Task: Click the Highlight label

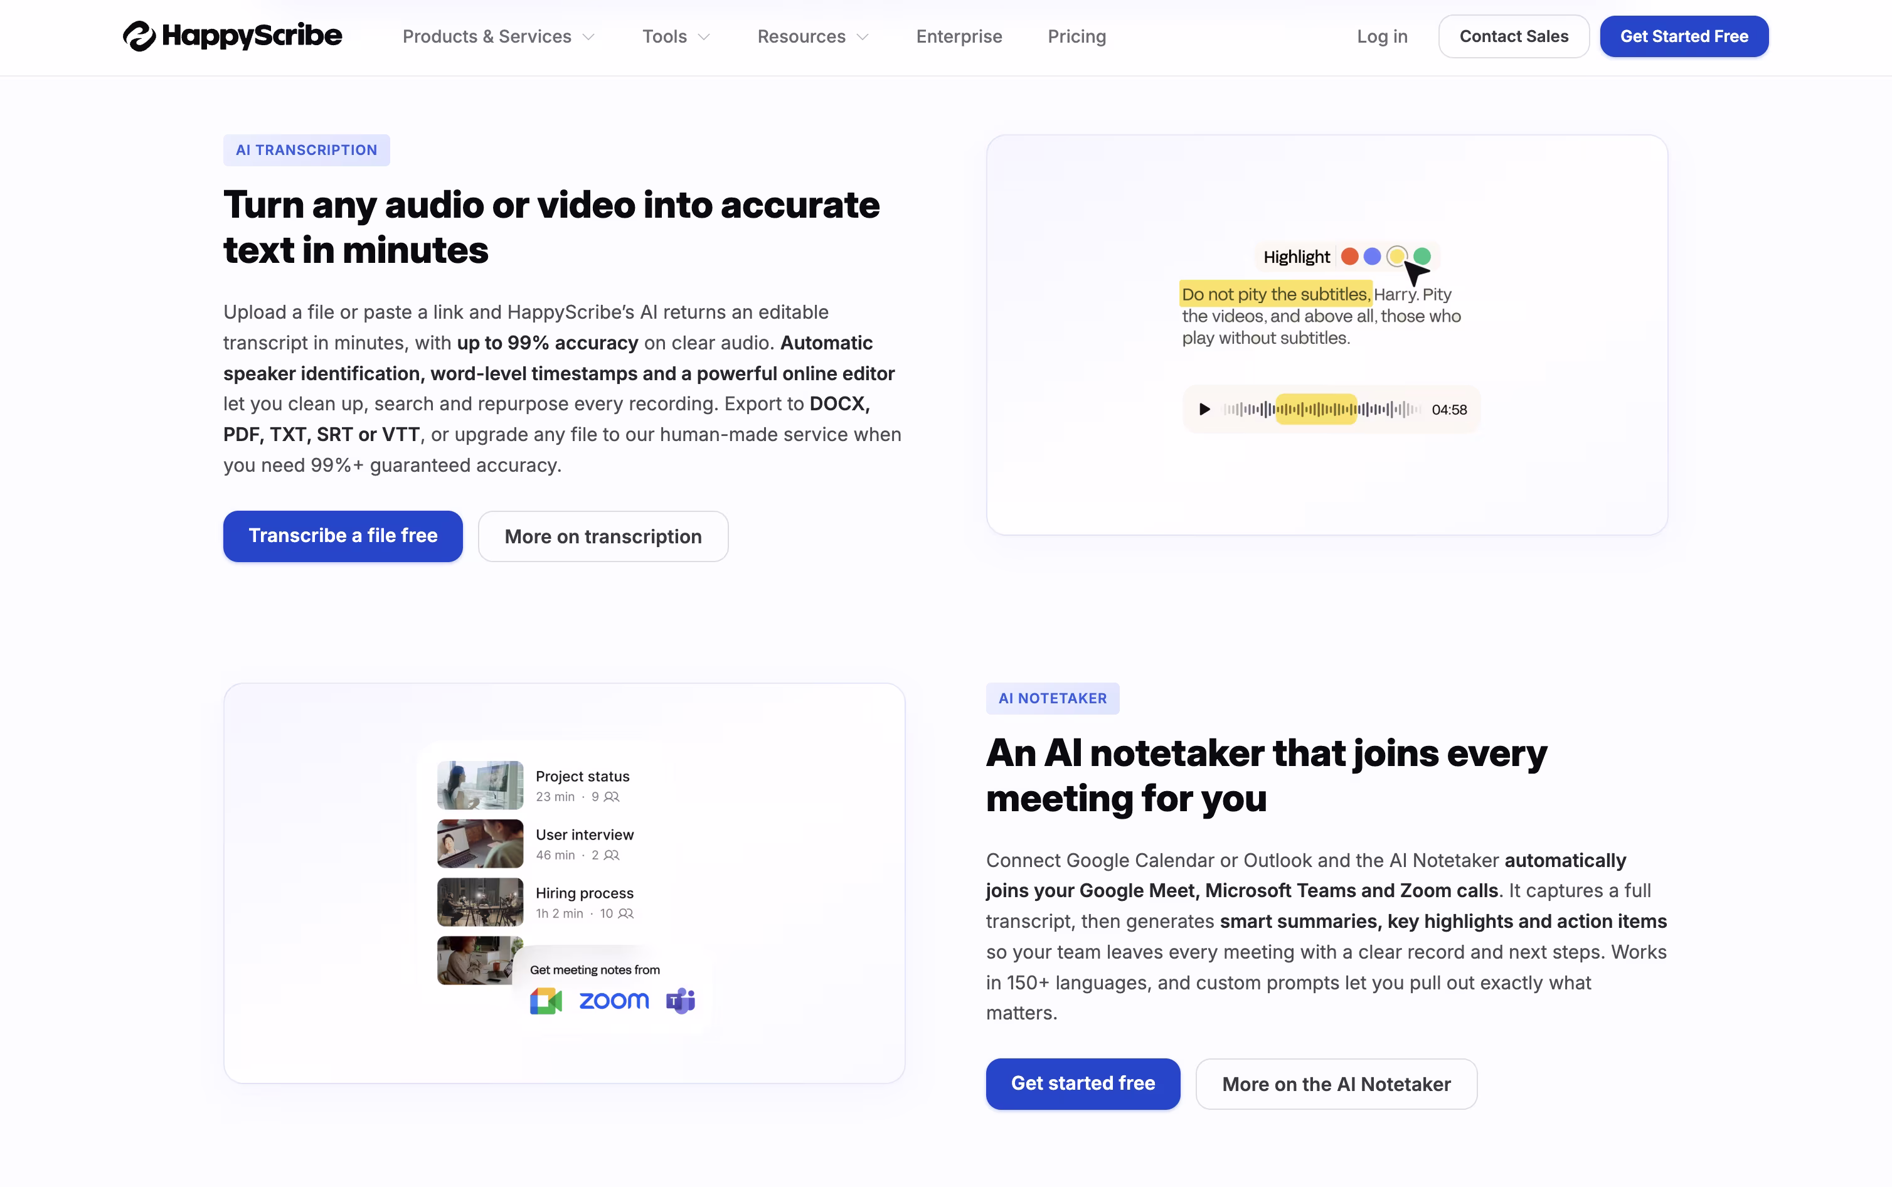Action: coord(1297,257)
